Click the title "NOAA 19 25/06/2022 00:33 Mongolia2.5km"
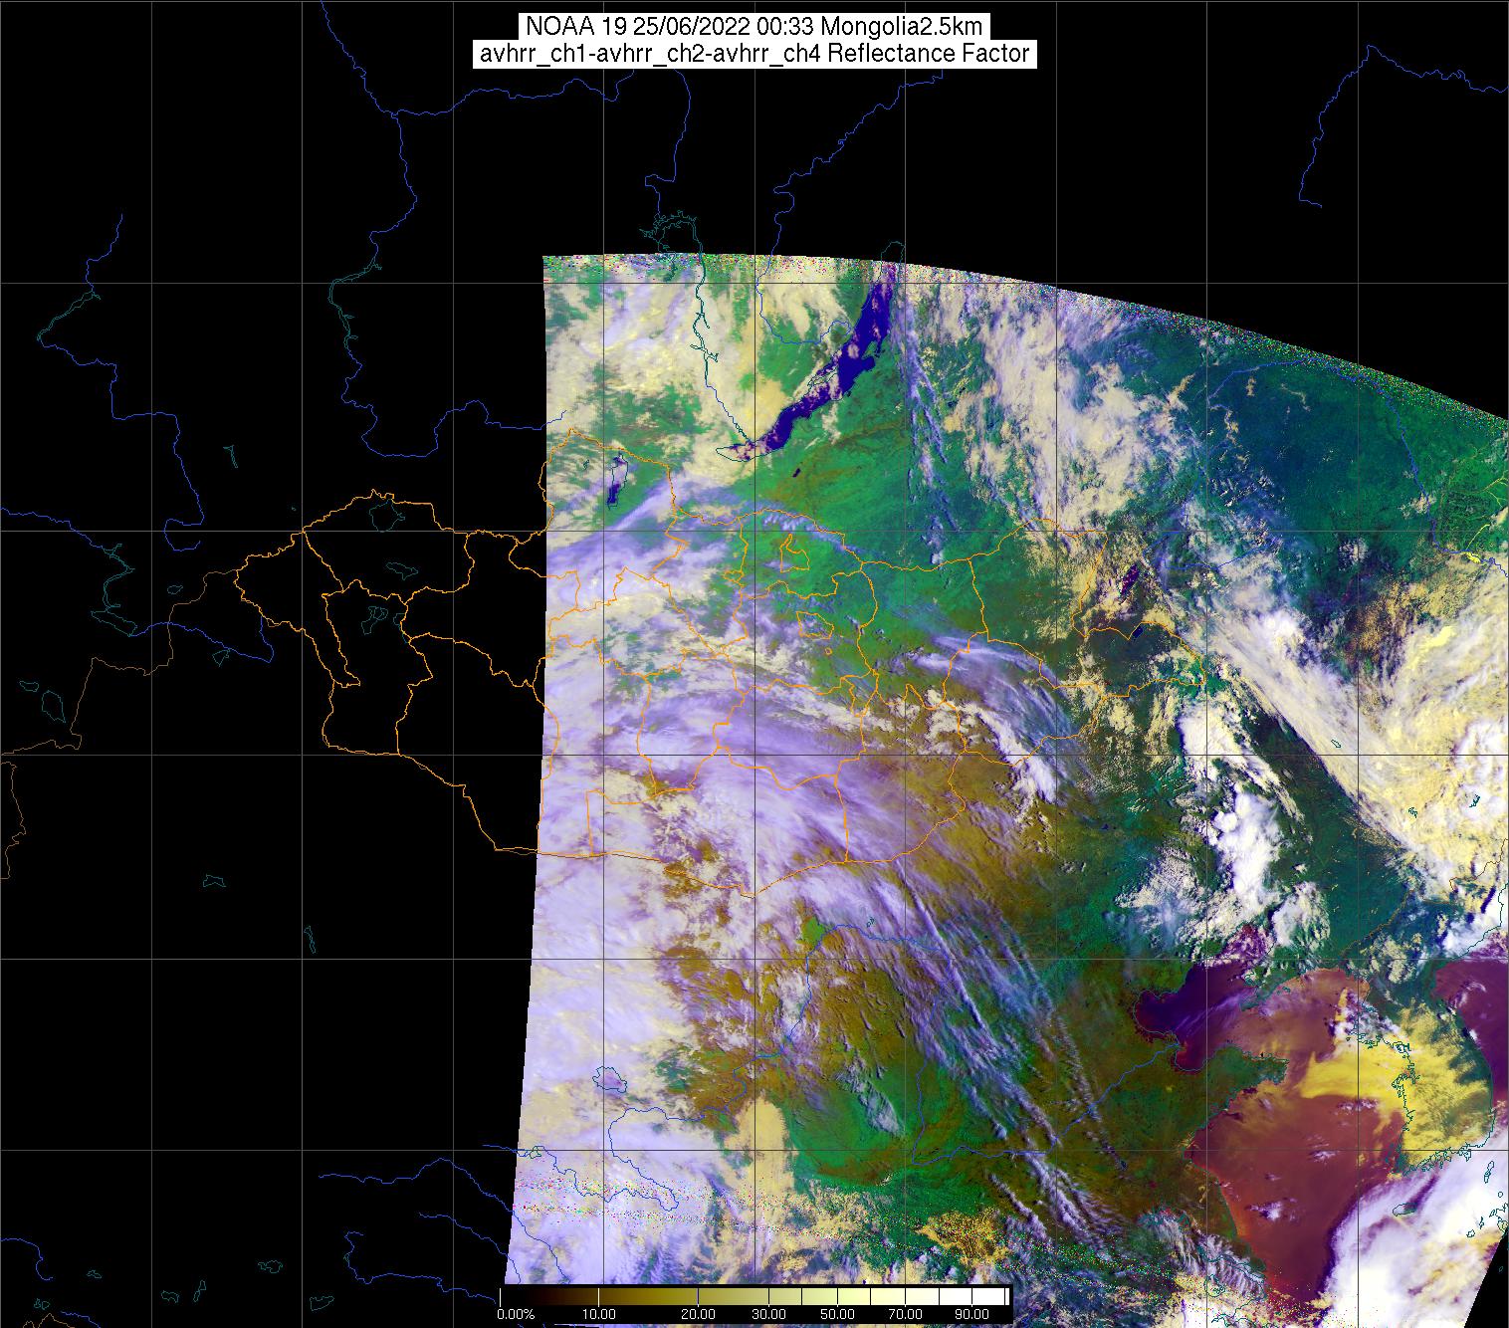The image size is (1509, 1328). pos(754,27)
